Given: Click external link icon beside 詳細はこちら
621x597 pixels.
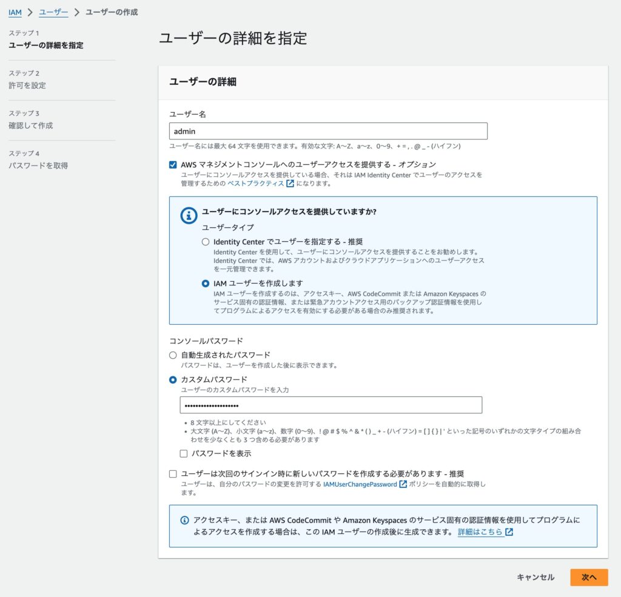Looking at the screenshot, I should [509, 532].
